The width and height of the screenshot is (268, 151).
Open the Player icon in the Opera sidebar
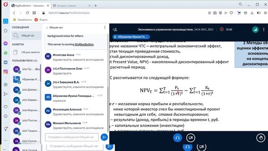pos(5,85)
